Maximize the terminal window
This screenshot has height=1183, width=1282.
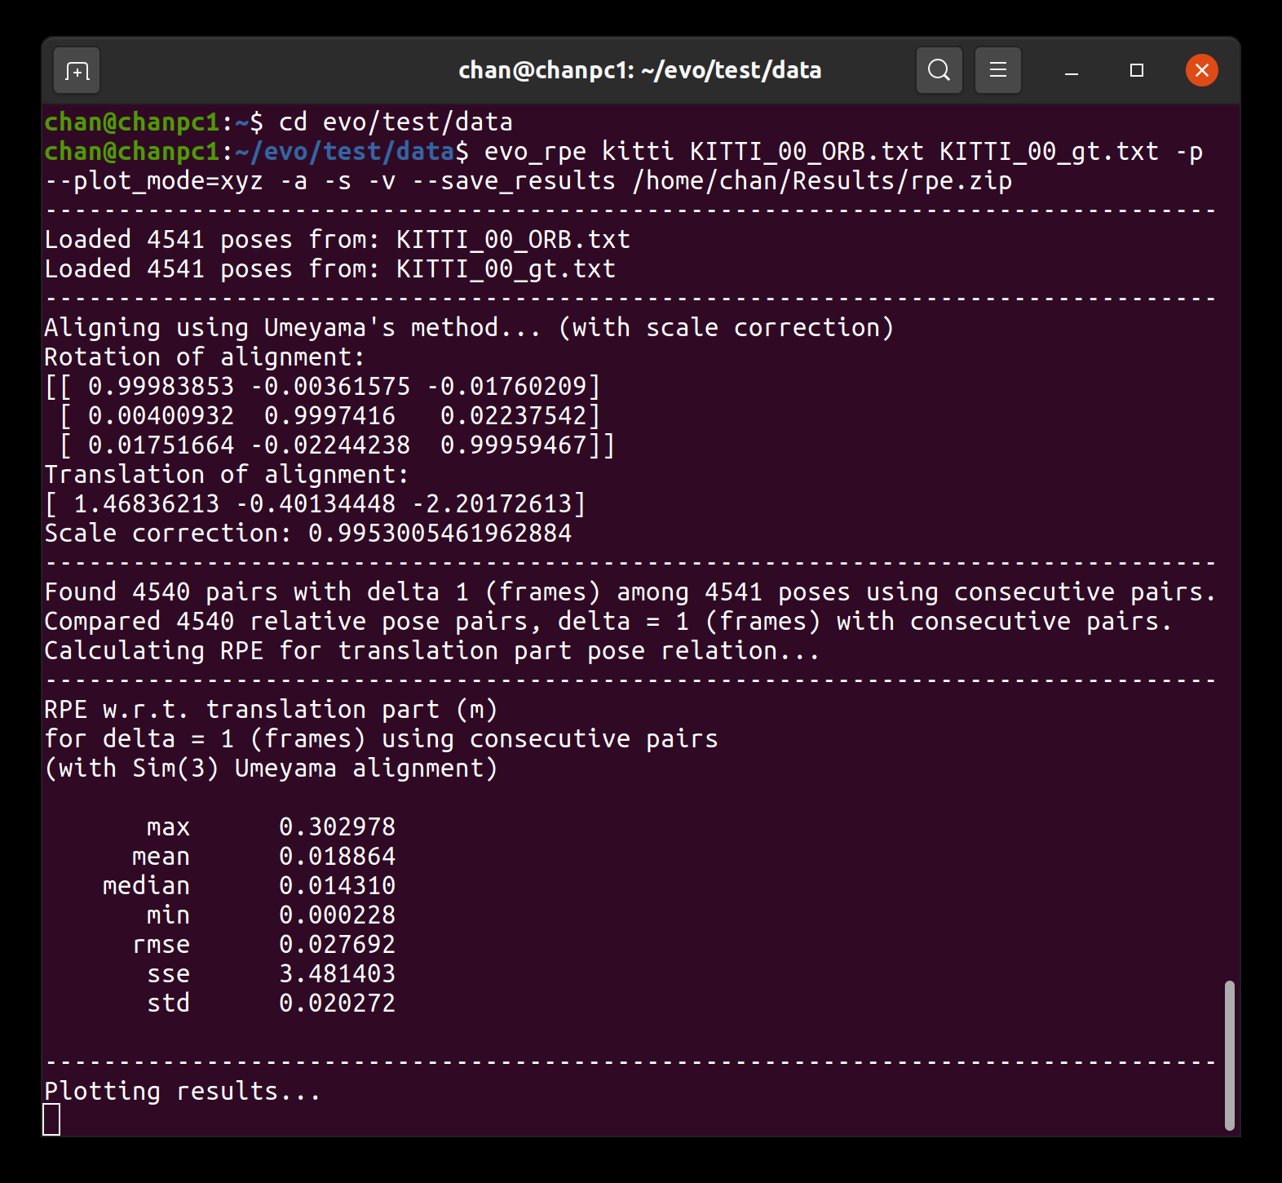[x=1137, y=71]
